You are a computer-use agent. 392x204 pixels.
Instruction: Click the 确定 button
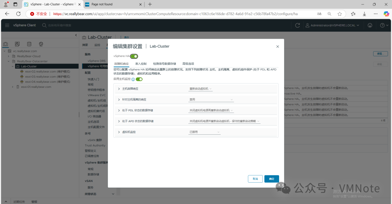(271, 179)
